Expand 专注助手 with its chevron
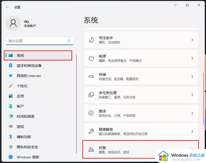The image size is (206, 163). 192,40
